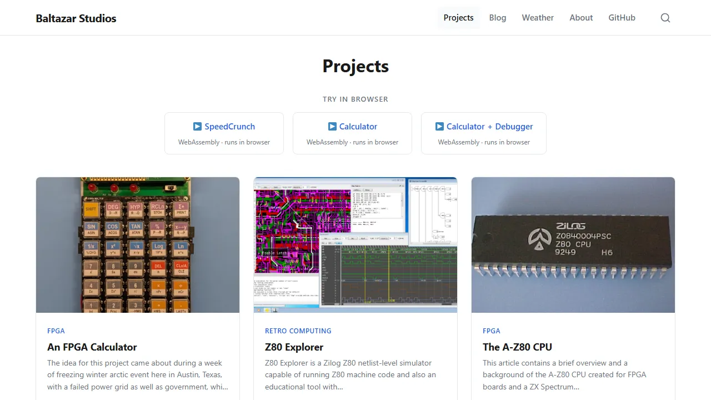The height and width of the screenshot is (400, 711).
Task: Click play icon beside Calculator + Debugger
Action: coord(439,127)
